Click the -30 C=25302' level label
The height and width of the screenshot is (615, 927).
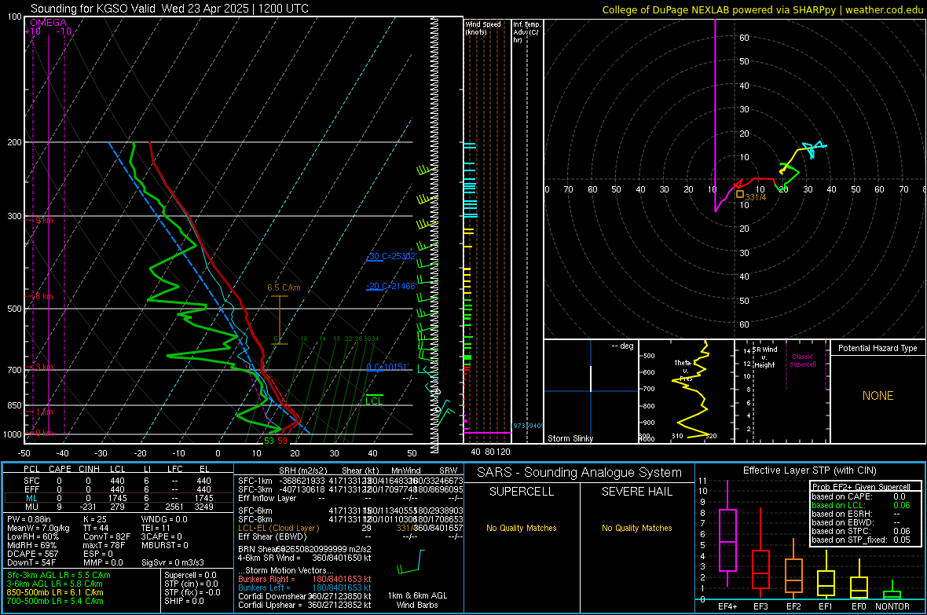click(391, 256)
